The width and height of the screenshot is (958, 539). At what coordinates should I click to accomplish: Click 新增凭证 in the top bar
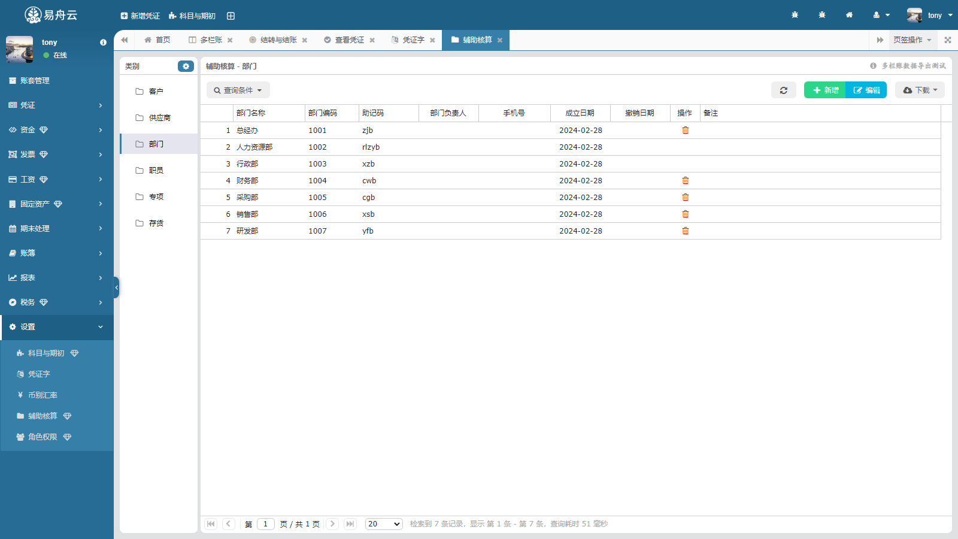pyautogui.click(x=141, y=16)
